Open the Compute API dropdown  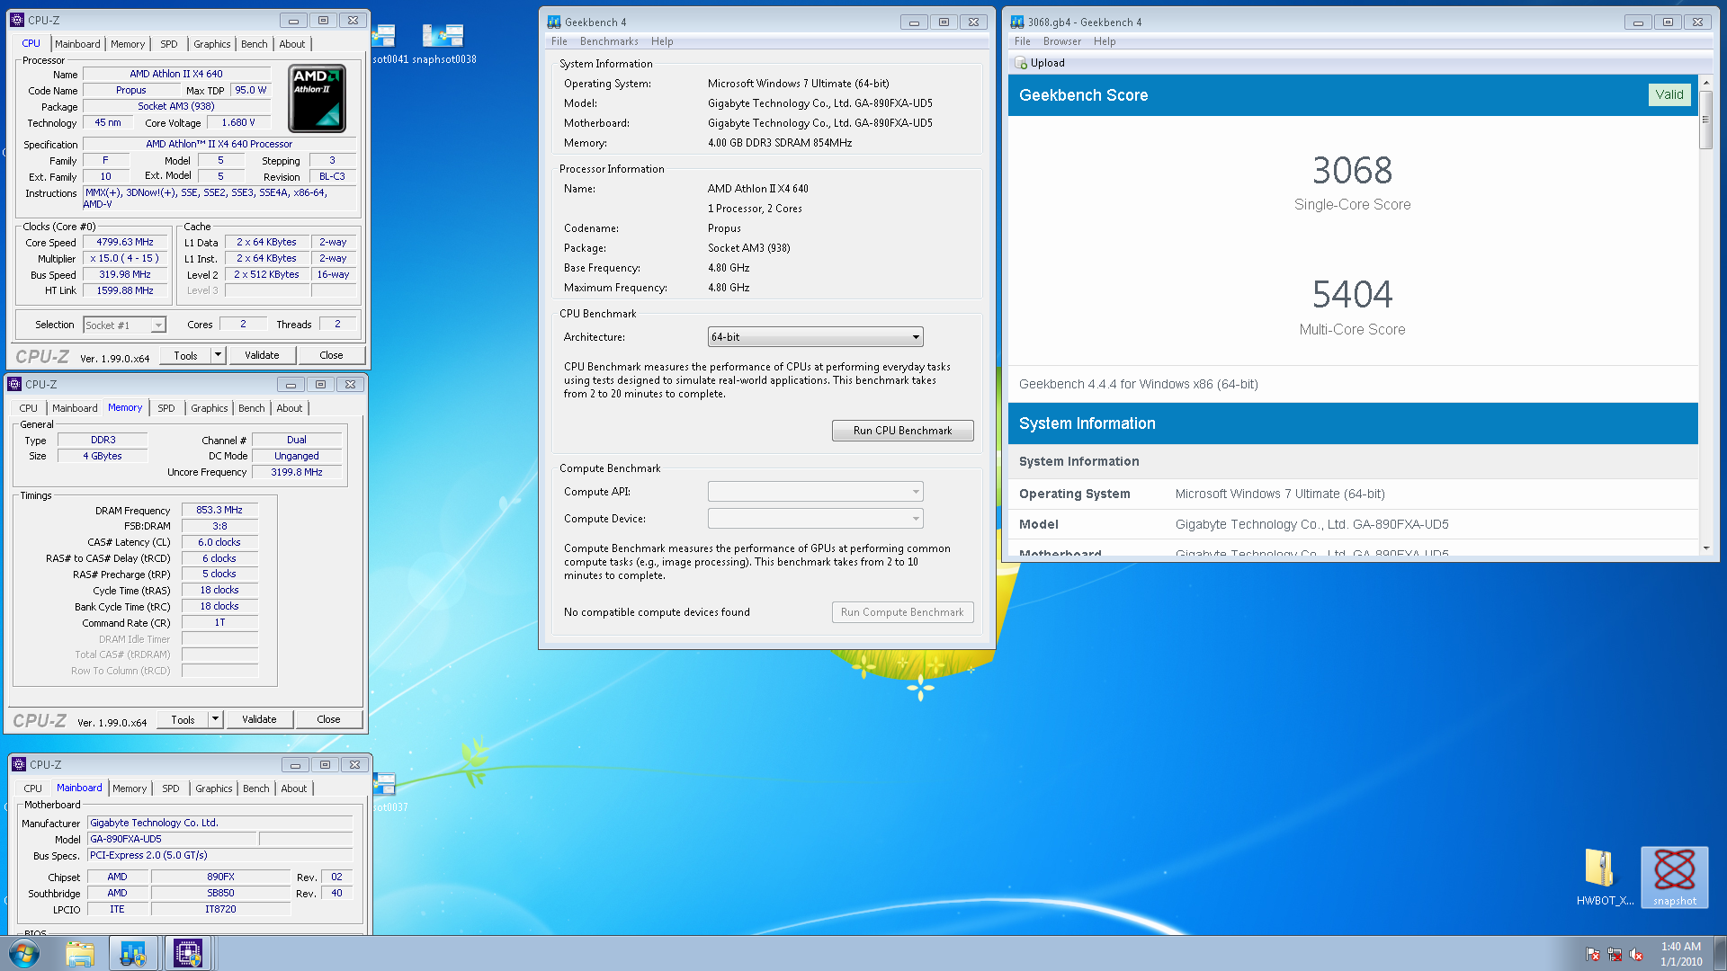point(815,492)
